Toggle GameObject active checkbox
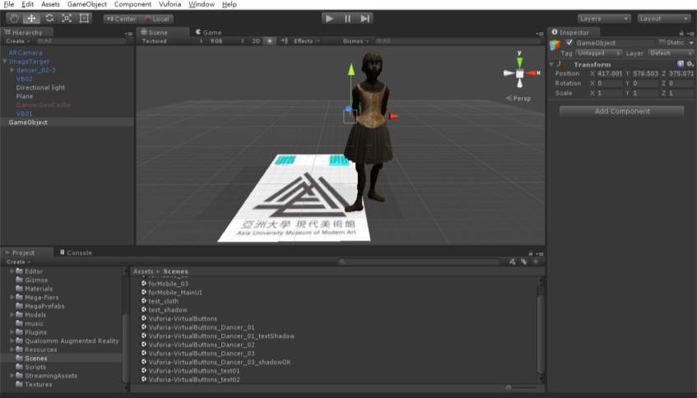 [569, 43]
